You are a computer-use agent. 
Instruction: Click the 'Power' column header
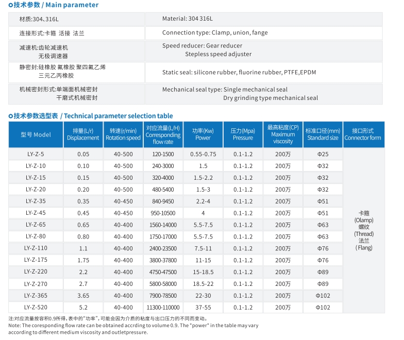[x=203, y=135]
